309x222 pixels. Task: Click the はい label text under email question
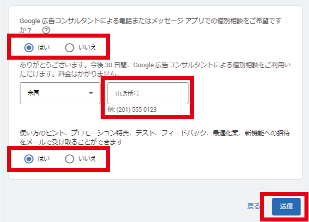[44, 158]
